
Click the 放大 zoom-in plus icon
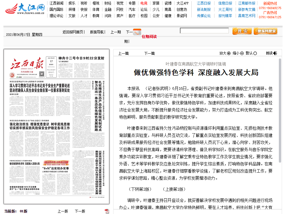click(229, 53)
